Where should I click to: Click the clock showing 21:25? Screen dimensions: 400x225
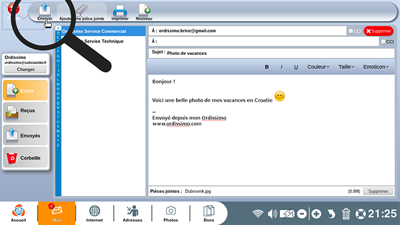382,213
